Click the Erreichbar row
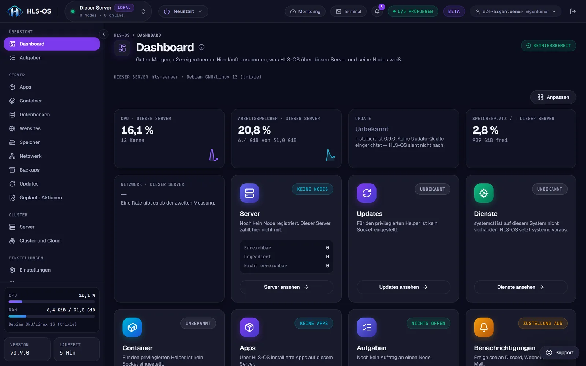The image size is (586, 366). (286, 248)
